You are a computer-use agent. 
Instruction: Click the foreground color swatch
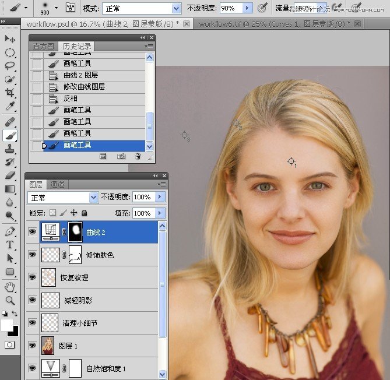pos(7,325)
